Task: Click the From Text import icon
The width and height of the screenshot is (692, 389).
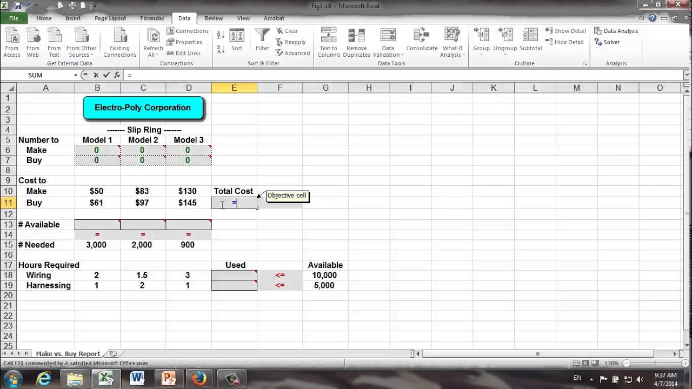Action: [x=54, y=43]
